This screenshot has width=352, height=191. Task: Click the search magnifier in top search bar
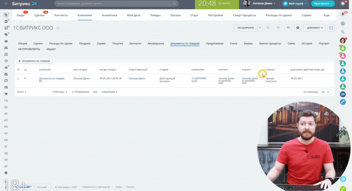click(x=174, y=3)
